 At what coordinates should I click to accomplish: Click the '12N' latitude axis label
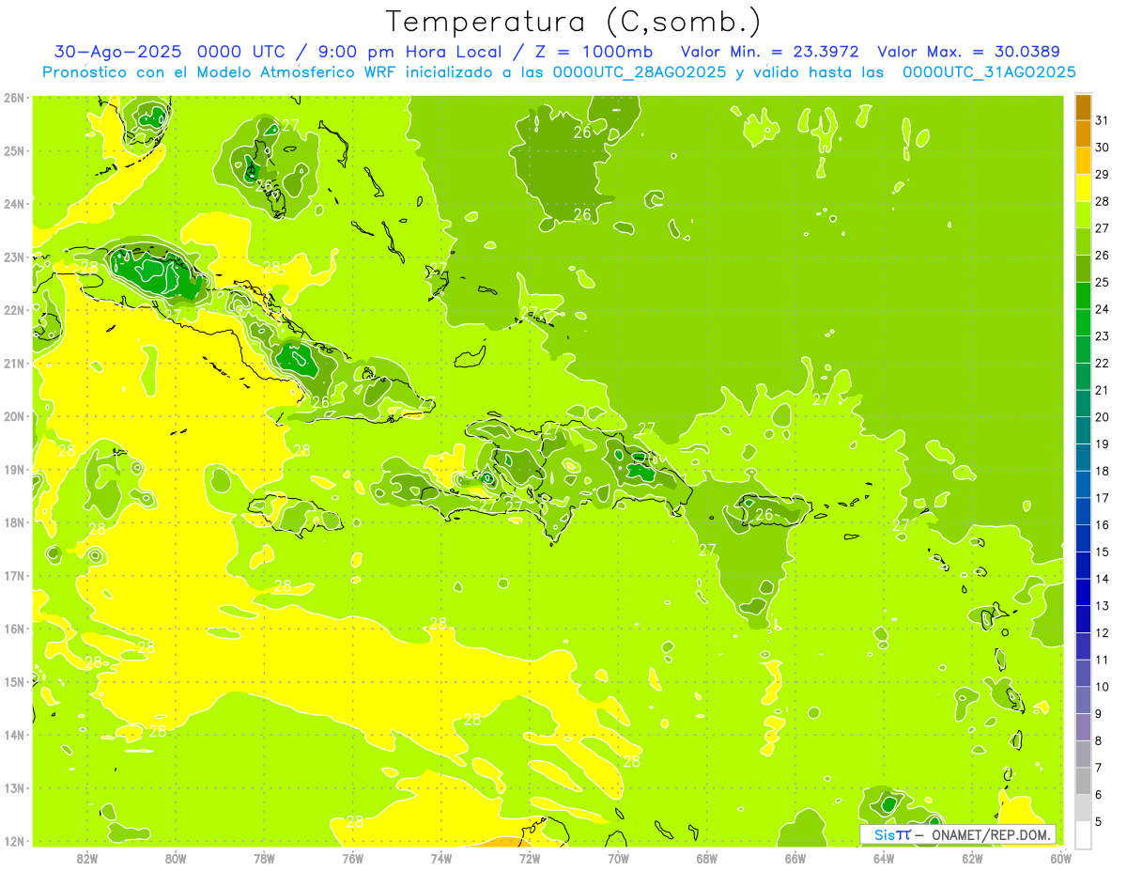coord(14,841)
